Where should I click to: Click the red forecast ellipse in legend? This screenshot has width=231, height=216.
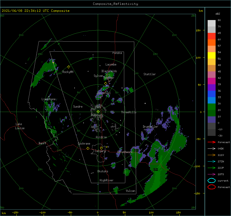[211, 187]
